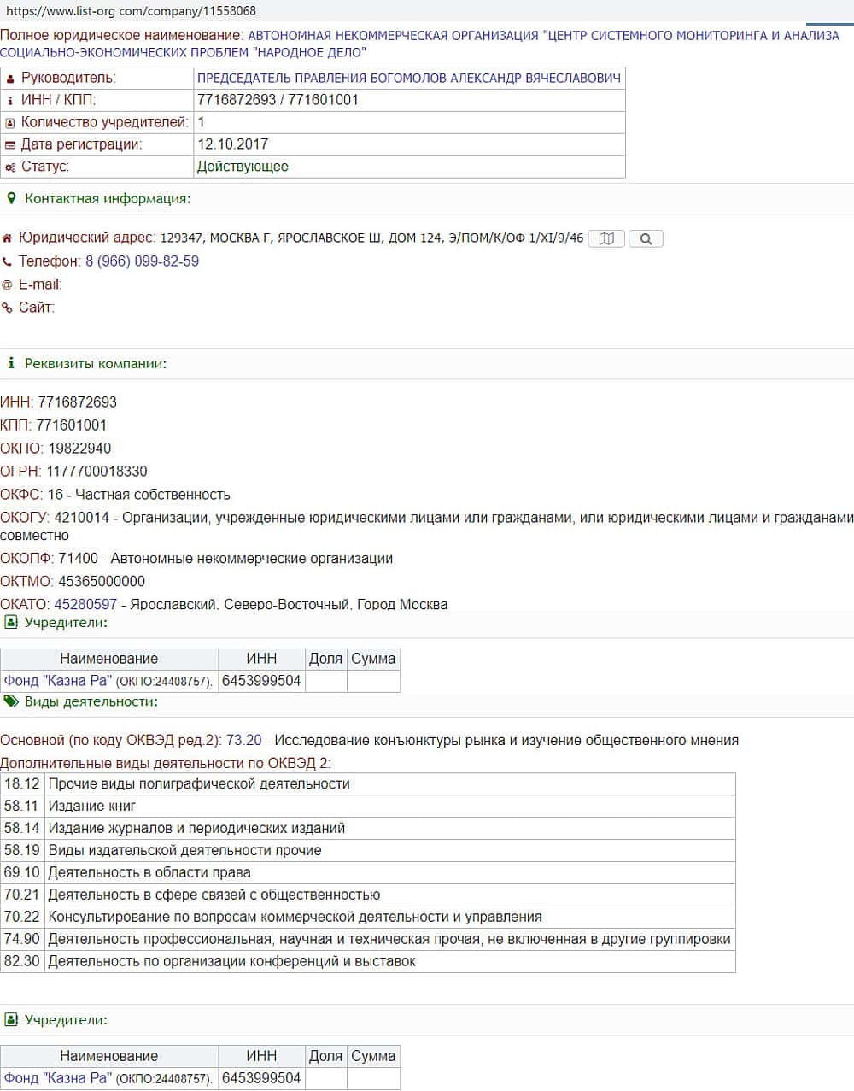Click the list-org URL in the address bar
Screen dimensions: 854x1091
(x=131, y=11)
